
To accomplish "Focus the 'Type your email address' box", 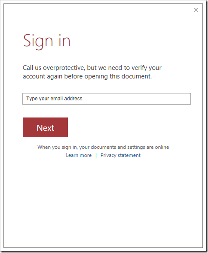I will point(107,99).
